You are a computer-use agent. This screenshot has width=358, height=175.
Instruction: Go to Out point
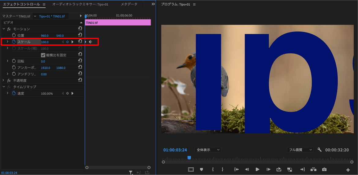[303, 169]
